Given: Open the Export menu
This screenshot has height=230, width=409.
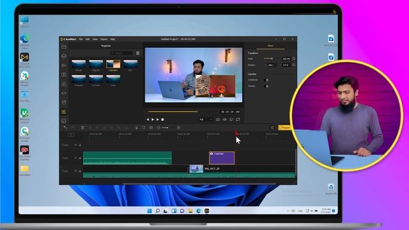Looking at the screenshot, I should [x=104, y=39].
